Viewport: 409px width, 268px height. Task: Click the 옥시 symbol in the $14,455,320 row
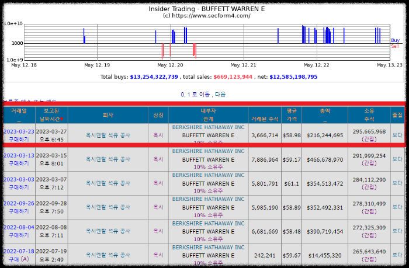[158, 255]
